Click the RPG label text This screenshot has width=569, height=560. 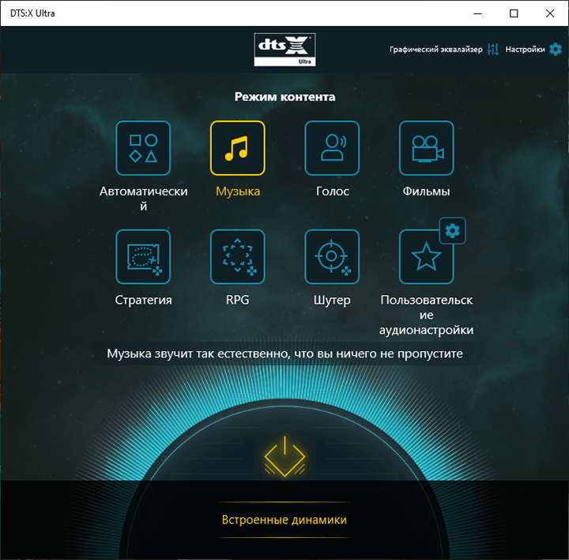tap(238, 300)
